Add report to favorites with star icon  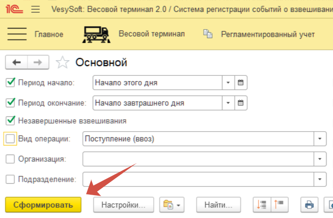(x=62, y=62)
